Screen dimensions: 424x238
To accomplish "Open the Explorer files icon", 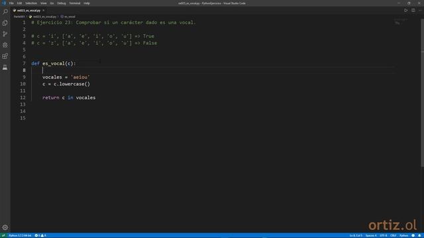I will [x=5, y=23].
